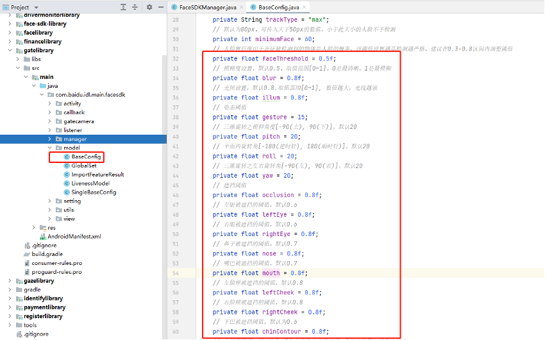Select the registerlibrary module icon
This screenshot has width=545, height=340.
tap(19, 316)
